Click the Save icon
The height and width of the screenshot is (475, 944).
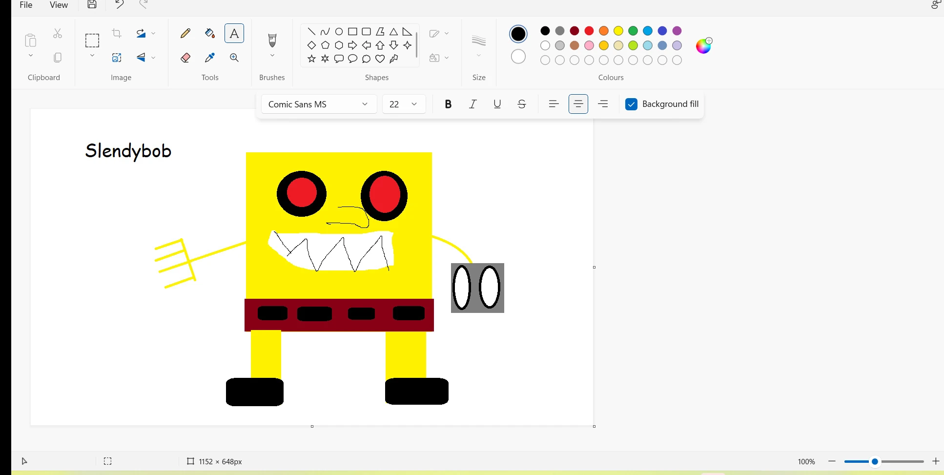click(x=92, y=5)
